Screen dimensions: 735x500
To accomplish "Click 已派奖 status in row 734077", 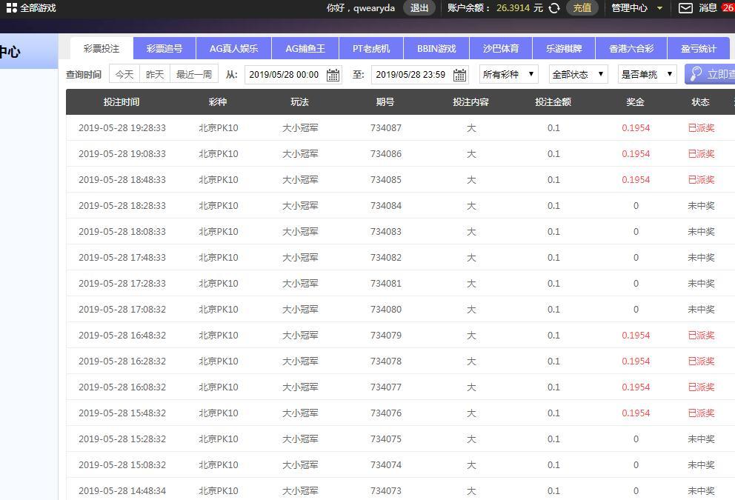I will 701,387.
